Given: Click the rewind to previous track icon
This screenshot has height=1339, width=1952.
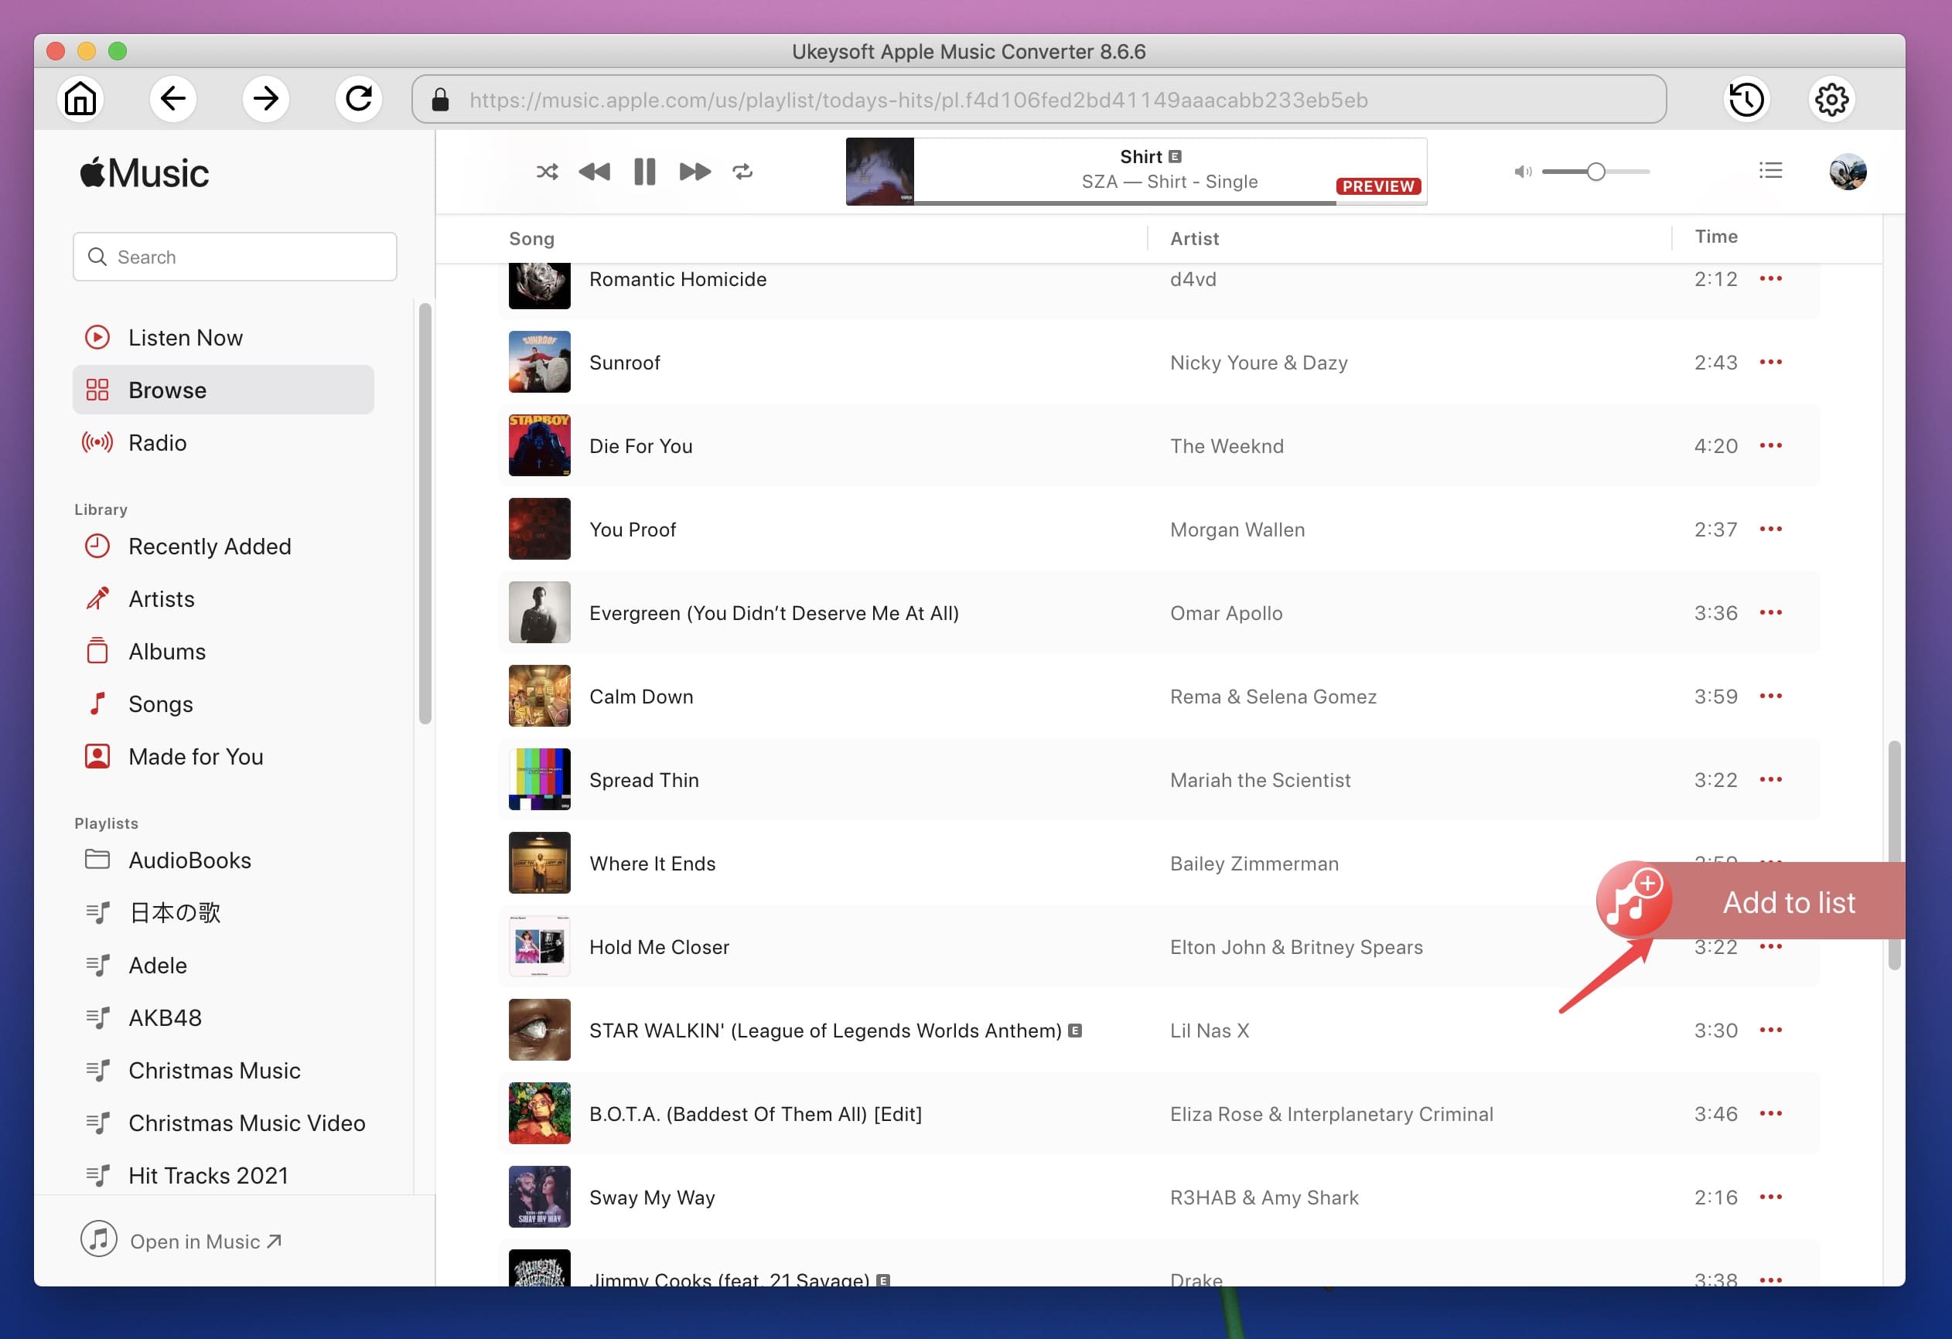Looking at the screenshot, I should 595,171.
